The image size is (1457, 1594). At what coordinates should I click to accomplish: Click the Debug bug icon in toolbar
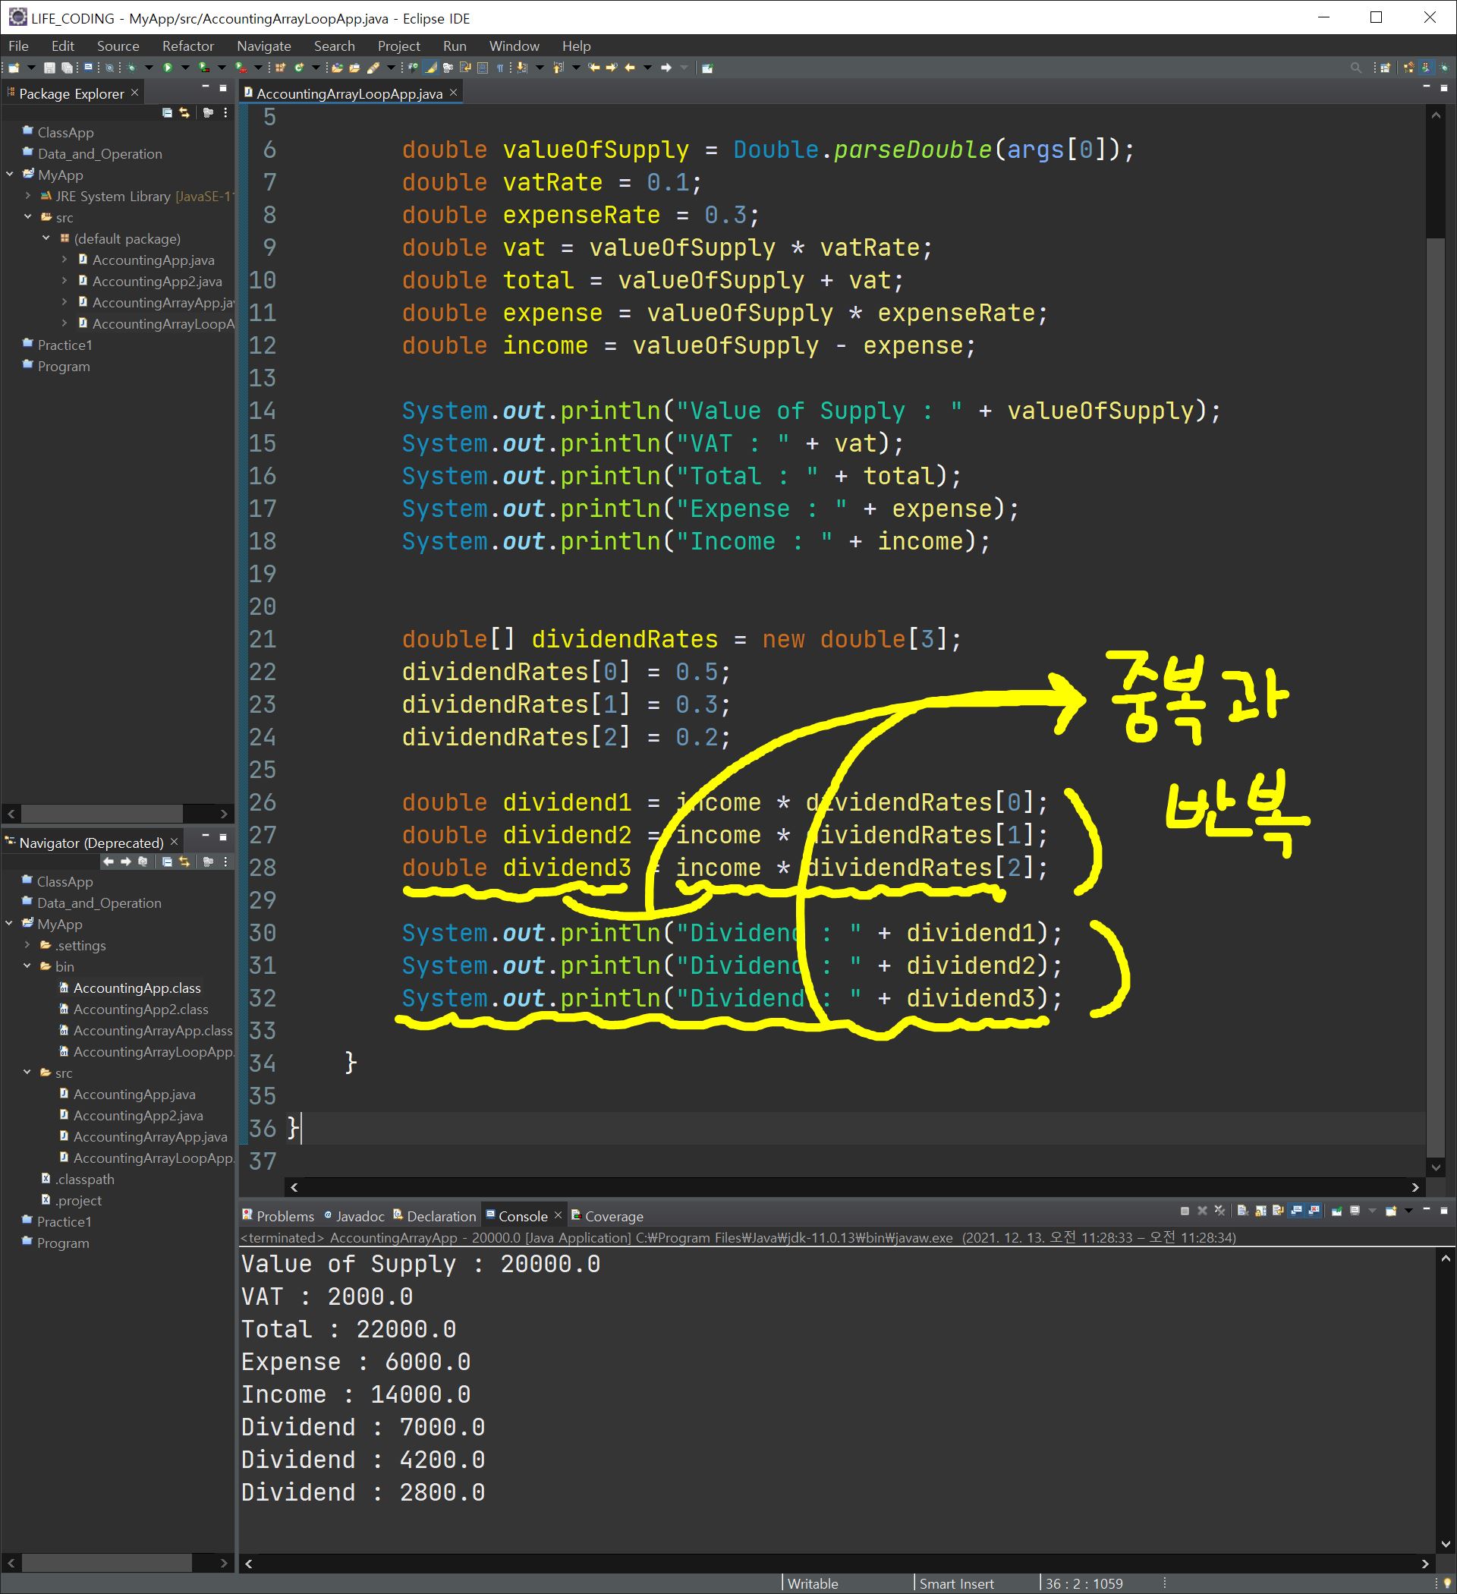point(131,68)
